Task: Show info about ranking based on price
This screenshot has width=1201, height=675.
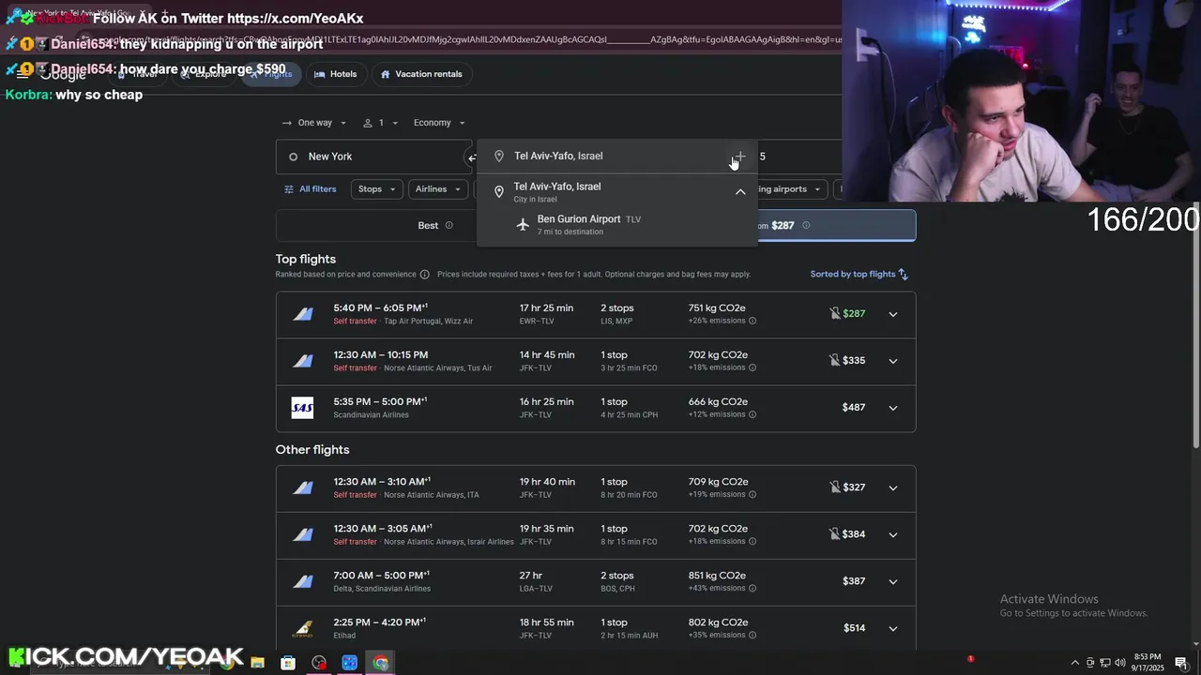Action: (425, 275)
